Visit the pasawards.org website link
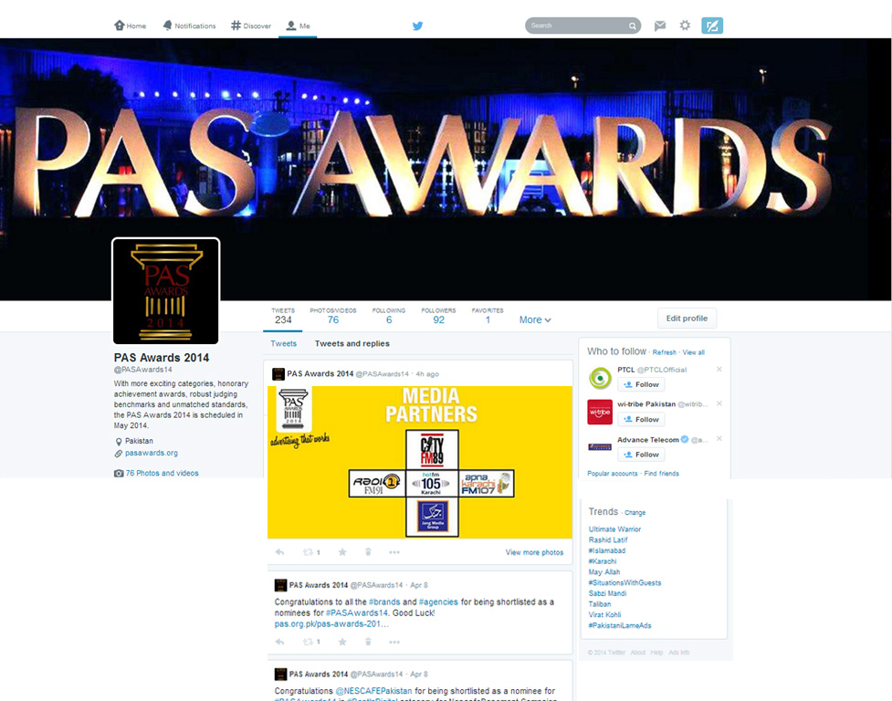This screenshot has width=892, height=701. (x=152, y=453)
